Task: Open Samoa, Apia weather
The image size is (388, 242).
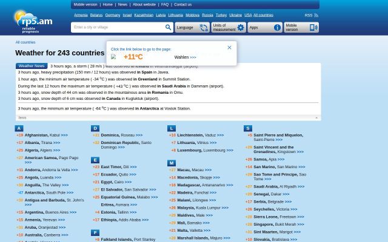Action: (269, 159)
